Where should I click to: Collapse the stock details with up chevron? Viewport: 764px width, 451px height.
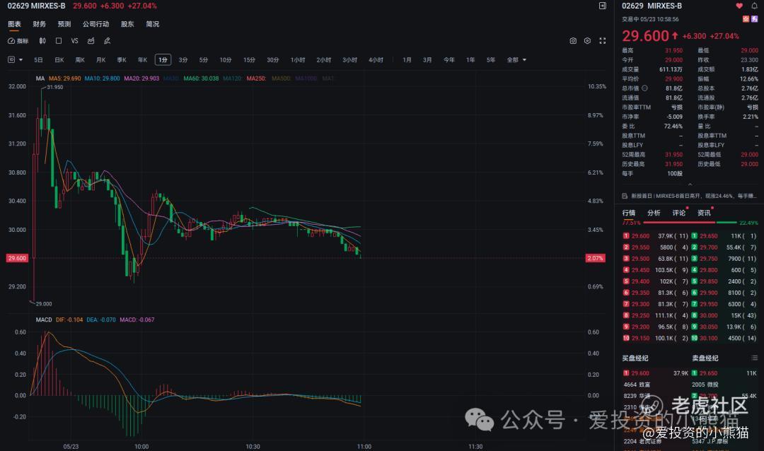(690, 184)
